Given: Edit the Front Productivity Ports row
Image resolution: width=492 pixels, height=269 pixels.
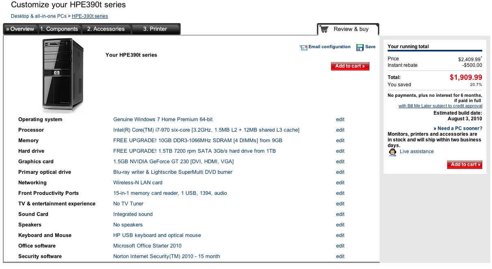Looking at the screenshot, I should click(x=340, y=193).
